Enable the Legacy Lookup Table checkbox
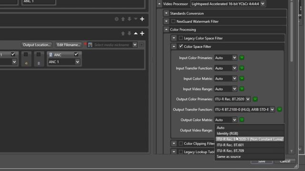 pyautogui.click(x=181, y=152)
